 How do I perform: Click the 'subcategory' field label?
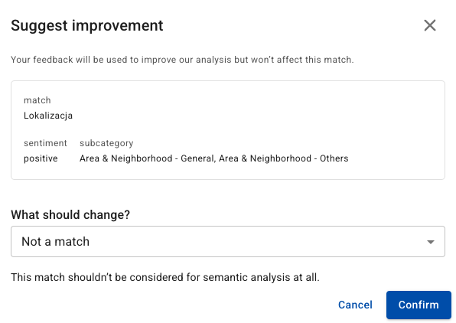(x=106, y=143)
